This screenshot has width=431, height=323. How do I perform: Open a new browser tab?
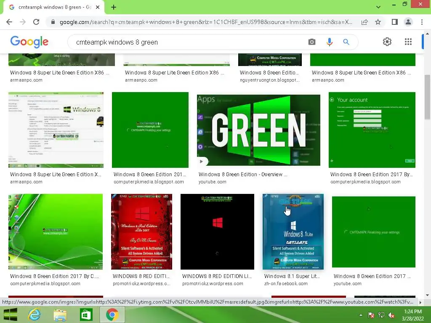114,7
